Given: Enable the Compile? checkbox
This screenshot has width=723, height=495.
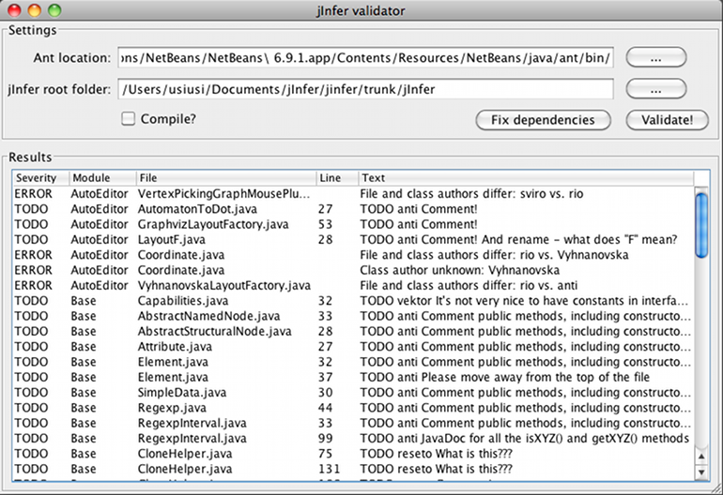Looking at the screenshot, I should click(129, 119).
